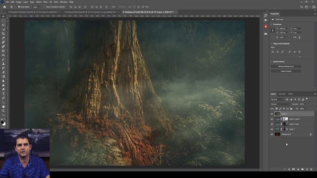Open the Window menu
This screenshot has width=317, height=178.
coord(63,2)
